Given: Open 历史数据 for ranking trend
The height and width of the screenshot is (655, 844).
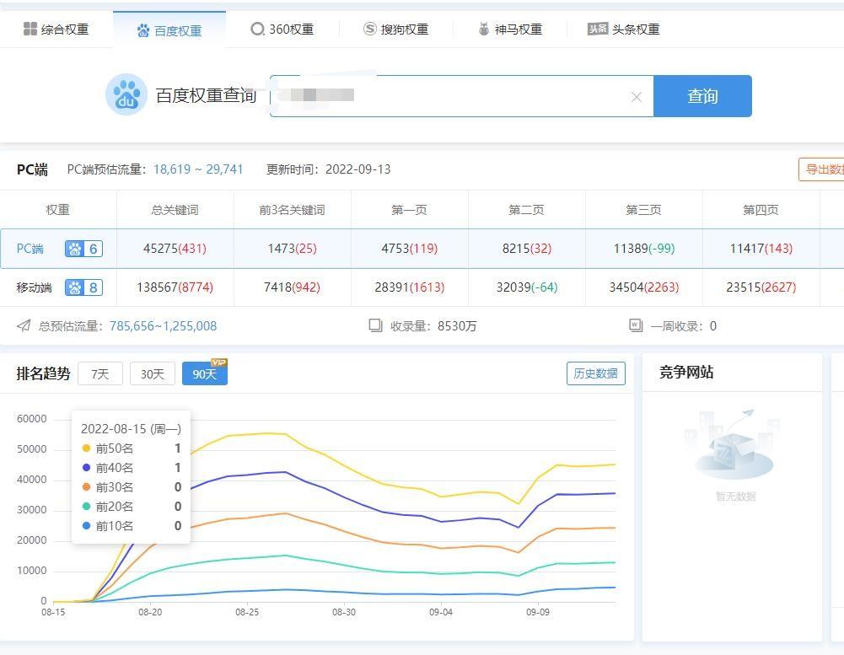Looking at the screenshot, I should [x=595, y=373].
